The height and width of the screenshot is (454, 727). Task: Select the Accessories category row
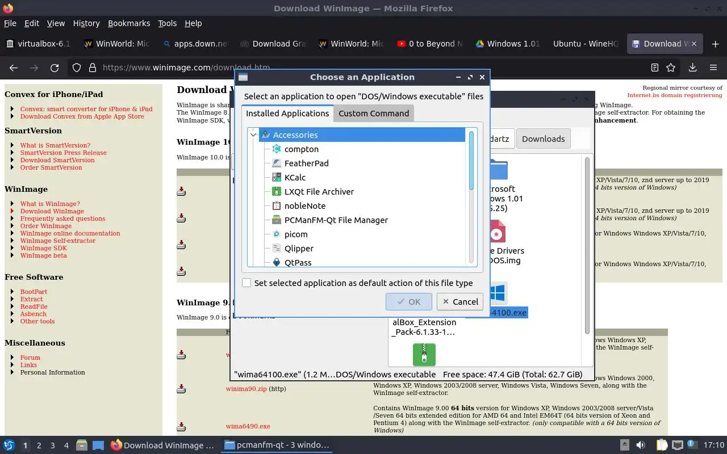362,135
